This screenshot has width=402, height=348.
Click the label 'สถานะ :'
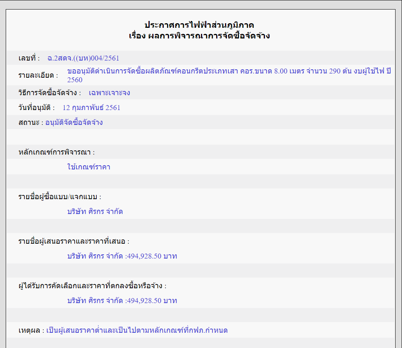click(31, 122)
